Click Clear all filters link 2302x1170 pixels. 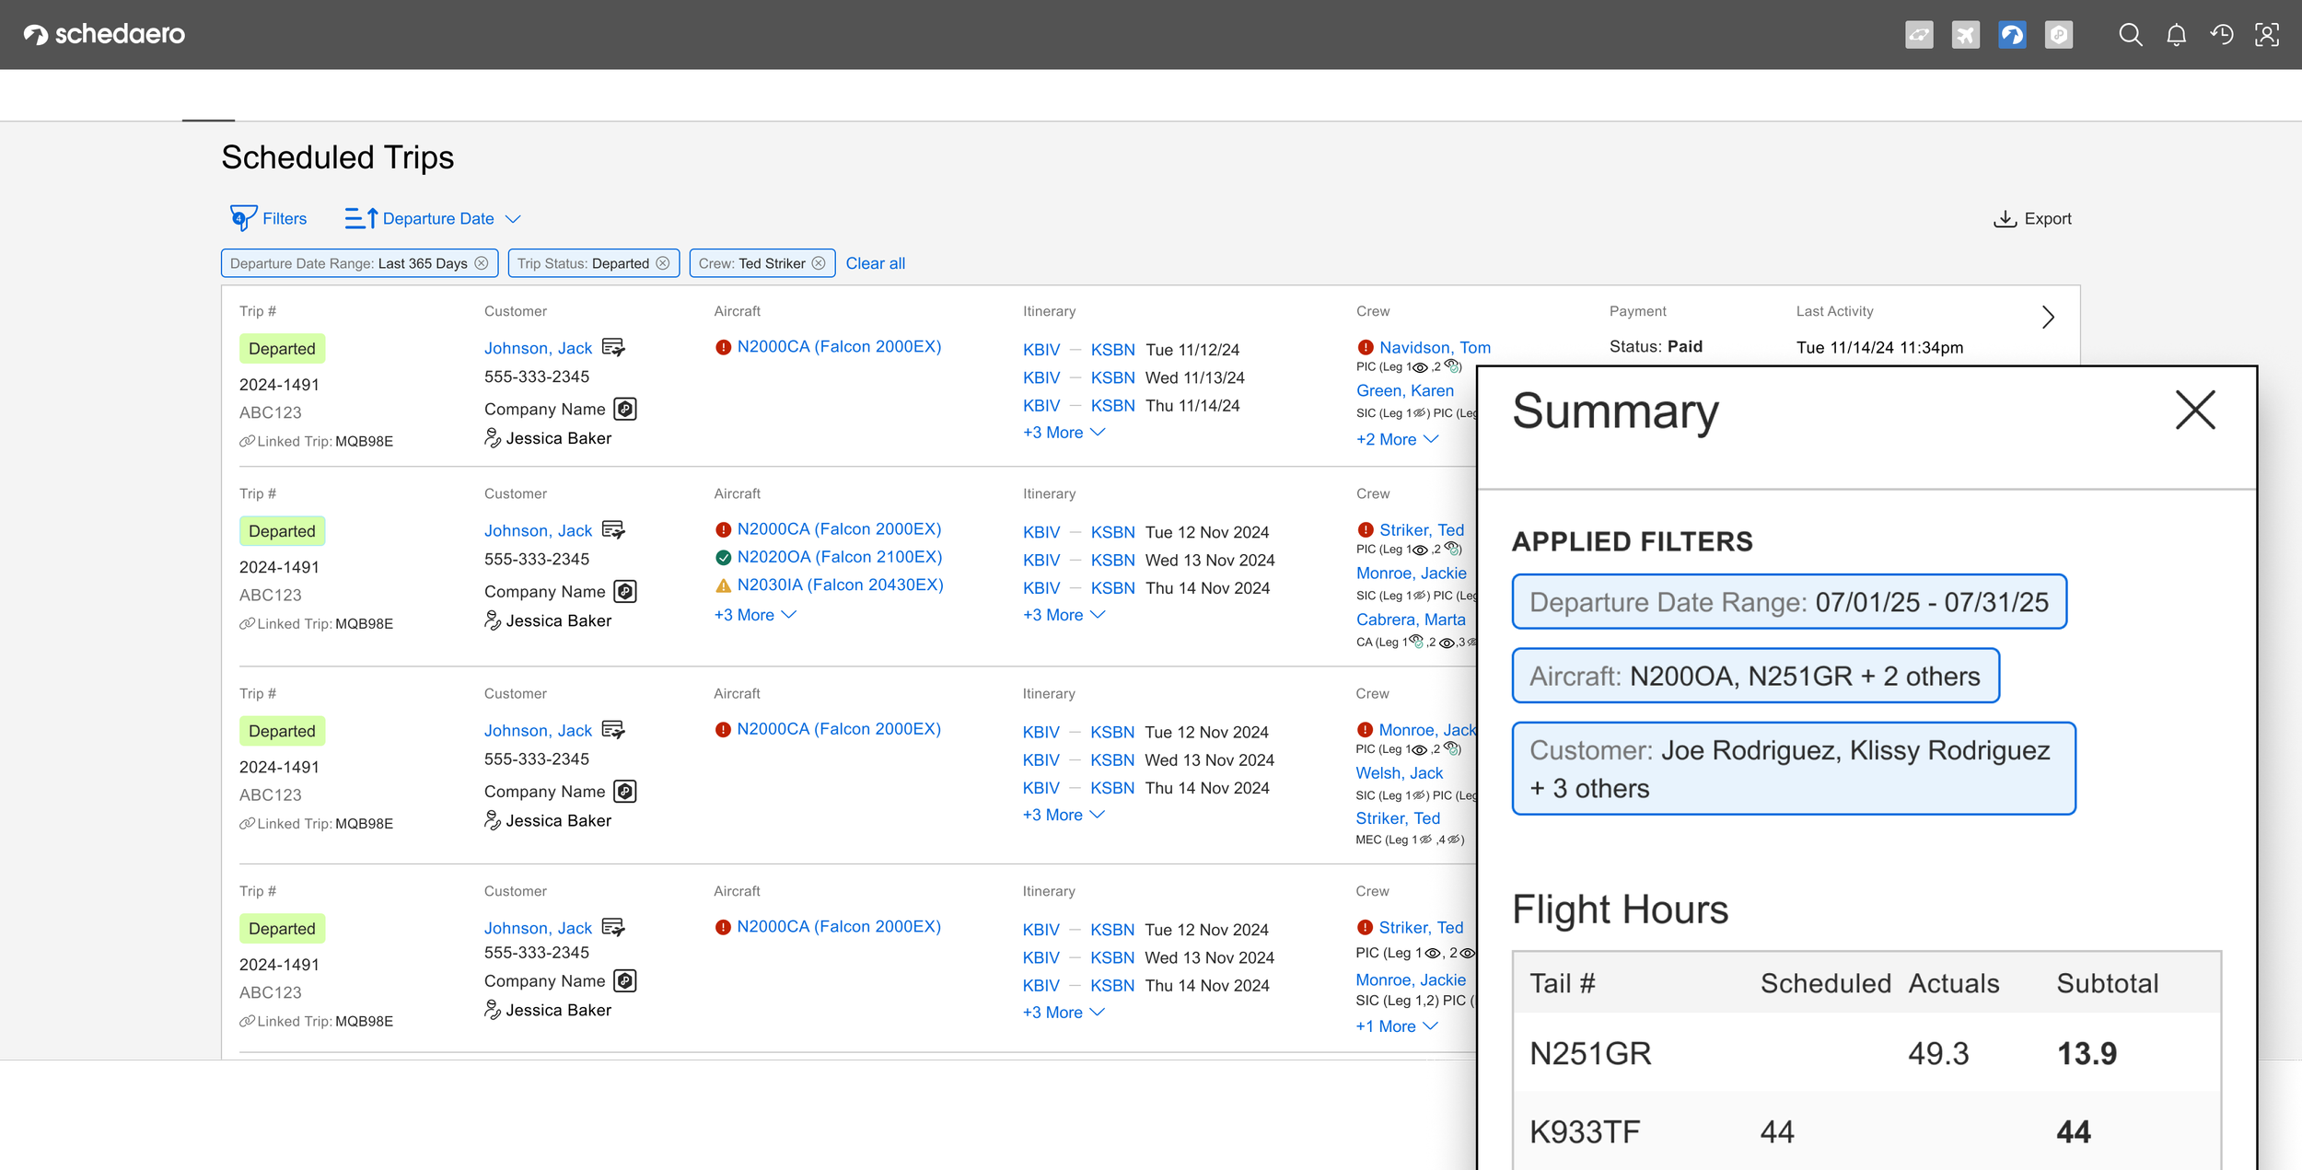point(875,263)
